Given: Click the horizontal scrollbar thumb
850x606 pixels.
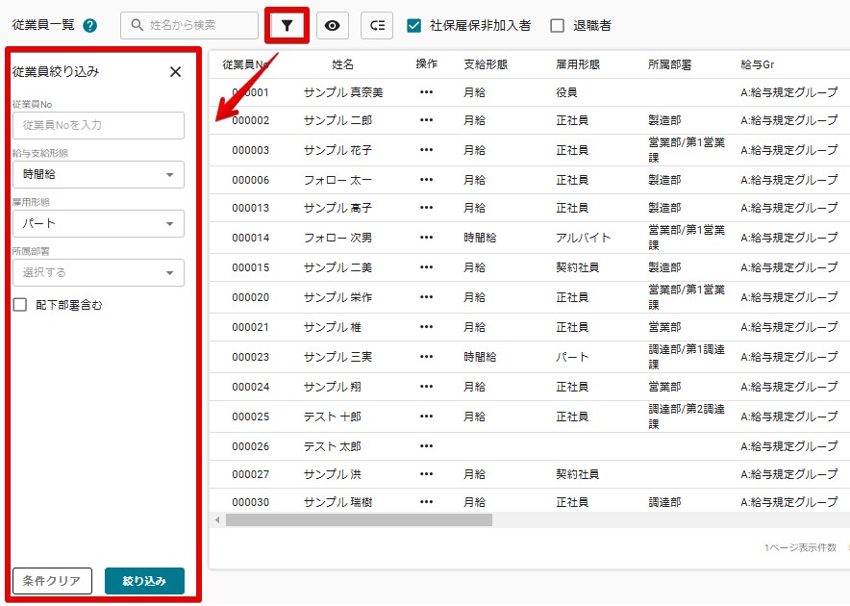Looking at the screenshot, I should (x=359, y=519).
